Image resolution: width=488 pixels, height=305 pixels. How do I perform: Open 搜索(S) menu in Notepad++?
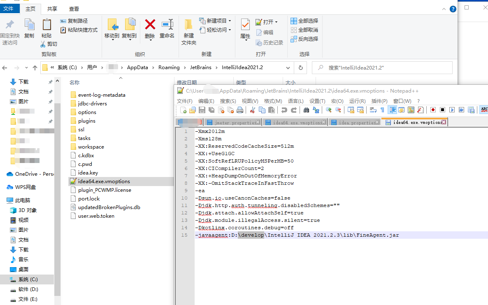[x=228, y=101]
